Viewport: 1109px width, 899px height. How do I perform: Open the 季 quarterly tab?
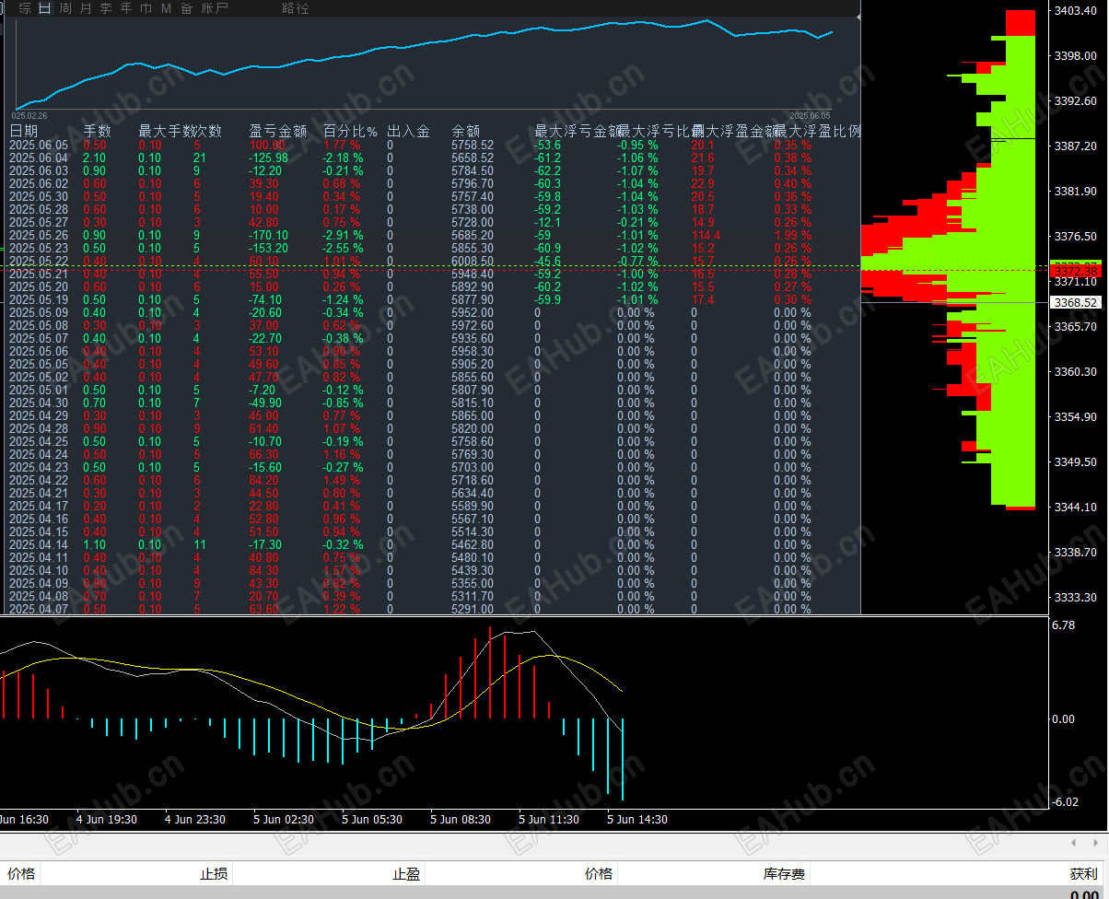click(106, 8)
